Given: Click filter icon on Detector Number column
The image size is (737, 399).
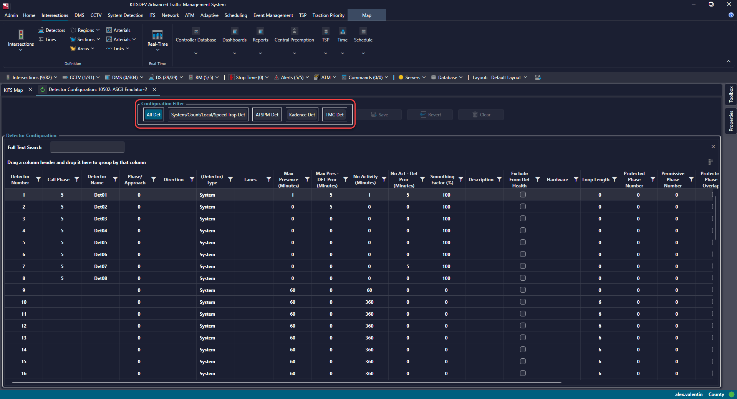Looking at the screenshot, I should (38, 179).
